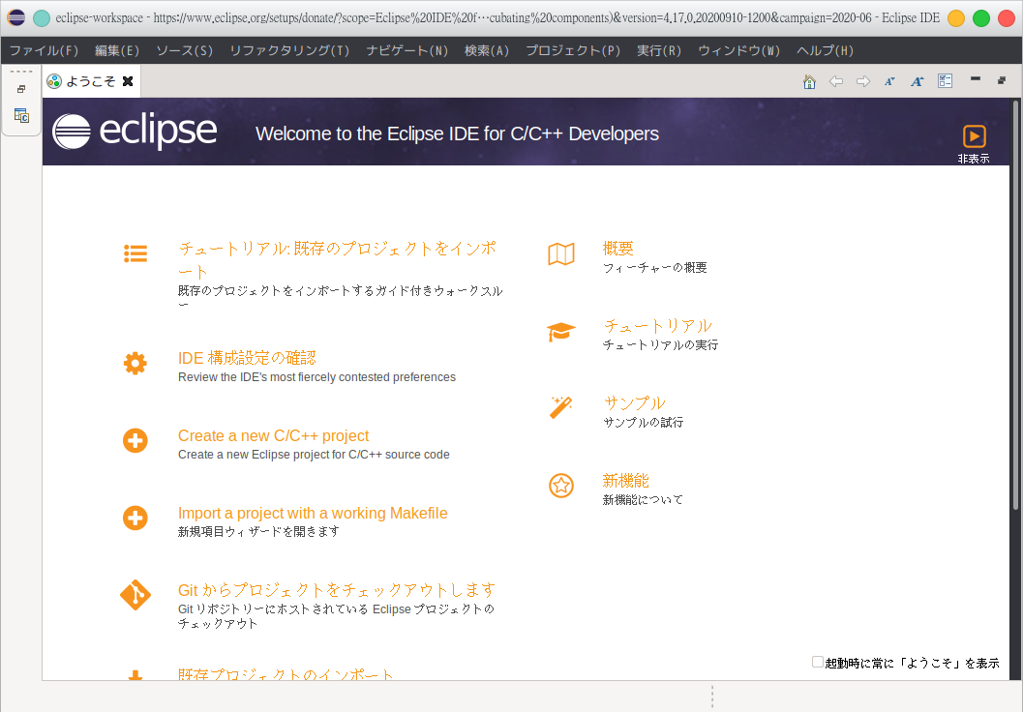The width and height of the screenshot is (1023, 712).
Task: Click Import a project with a working Makefile
Action: (313, 513)
